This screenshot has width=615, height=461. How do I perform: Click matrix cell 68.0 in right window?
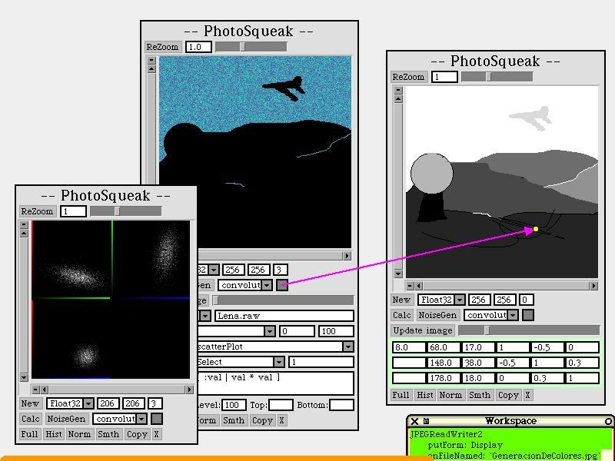coord(443,347)
